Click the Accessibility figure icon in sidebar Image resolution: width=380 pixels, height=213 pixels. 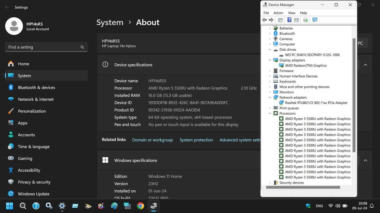[x=11, y=170]
